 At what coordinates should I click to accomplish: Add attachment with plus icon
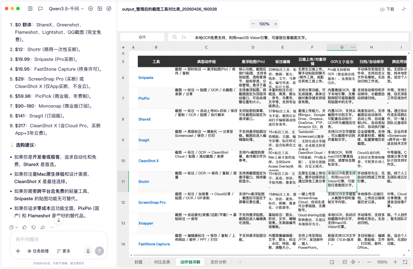(x=18, y=251)
